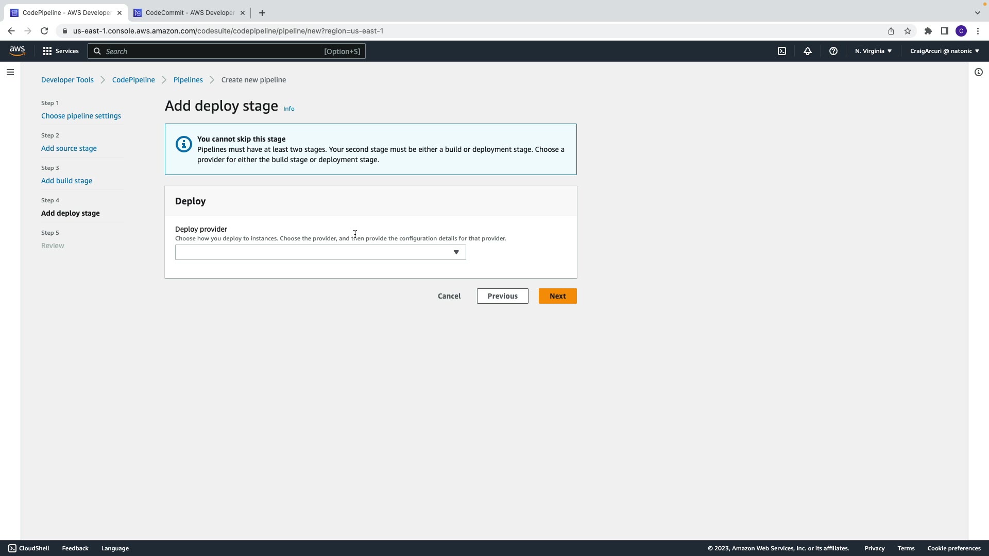Image resolution: width=989 pixels, height=556 pixels.
Task: Click the Previous button
Action: [x=502, y=296]
